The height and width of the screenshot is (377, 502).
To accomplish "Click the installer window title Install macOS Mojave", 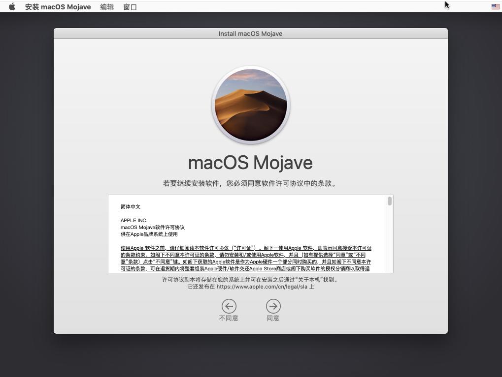I will (x=250, y=33).
